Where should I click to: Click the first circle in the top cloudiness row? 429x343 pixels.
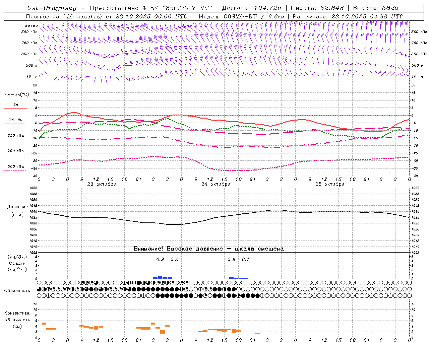(39, 283)
